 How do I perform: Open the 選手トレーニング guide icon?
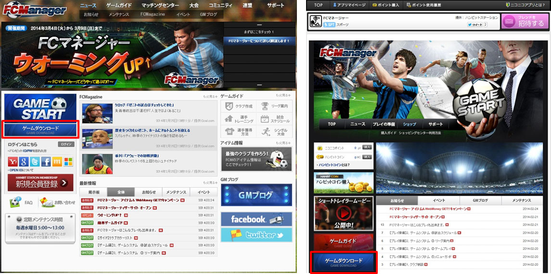(238, 119)
